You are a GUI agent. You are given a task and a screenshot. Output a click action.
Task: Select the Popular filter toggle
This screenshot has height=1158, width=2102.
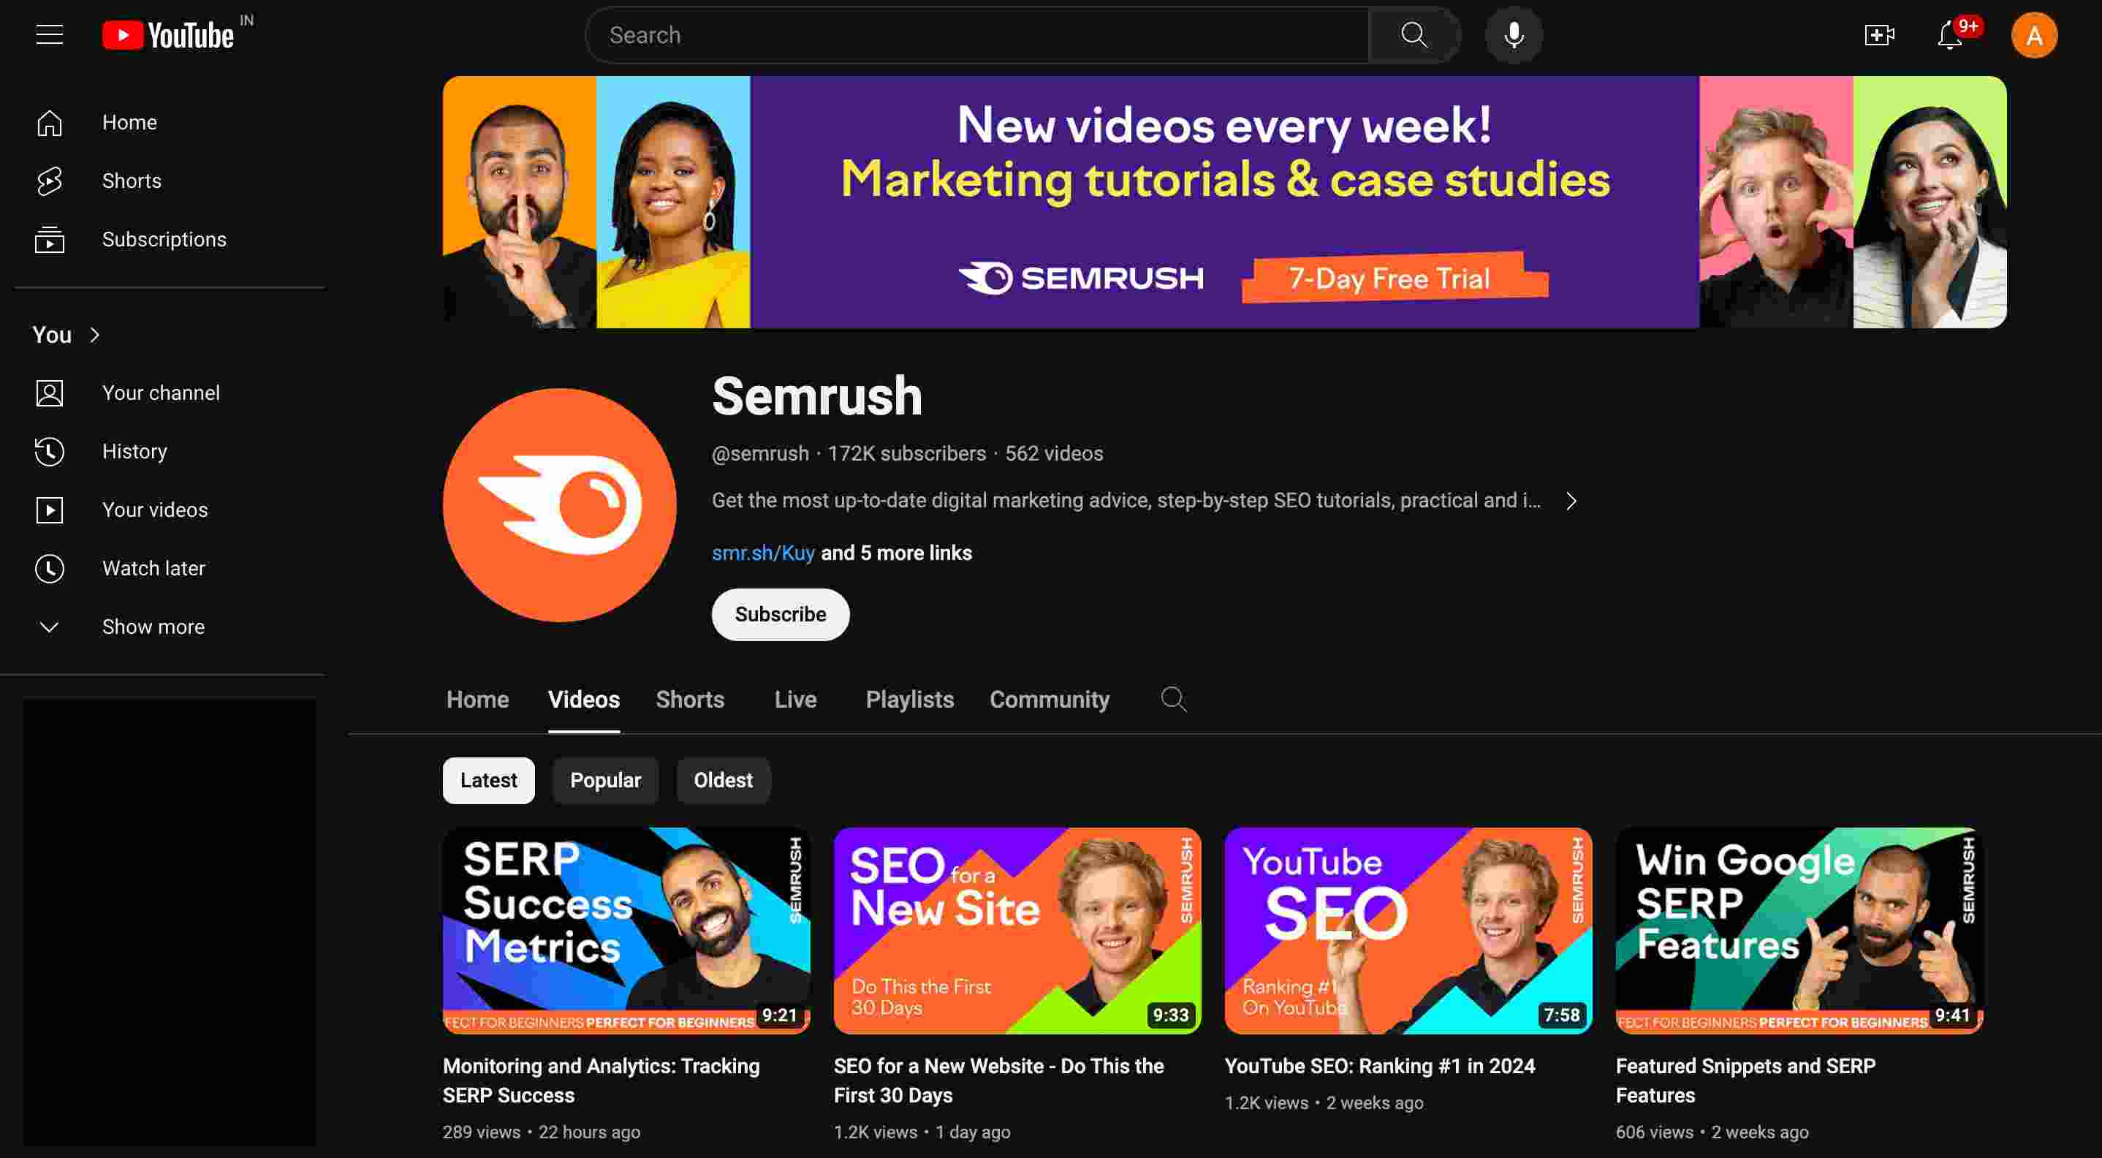click(x=606, y=780)
